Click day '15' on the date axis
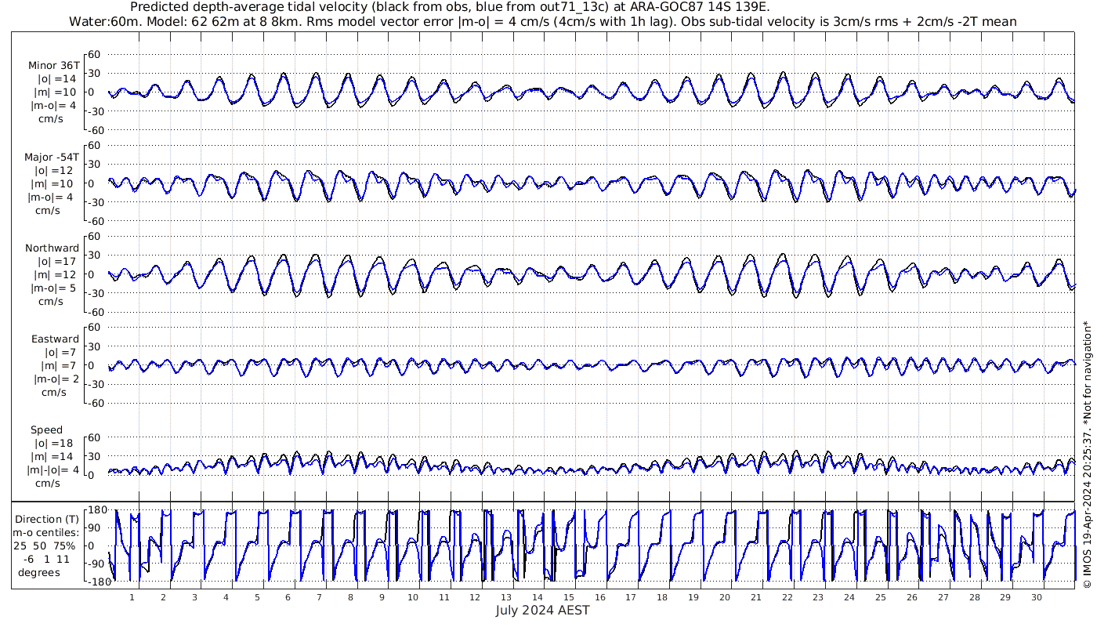This screenshot has width=1097, height=627. click(569, 597)
